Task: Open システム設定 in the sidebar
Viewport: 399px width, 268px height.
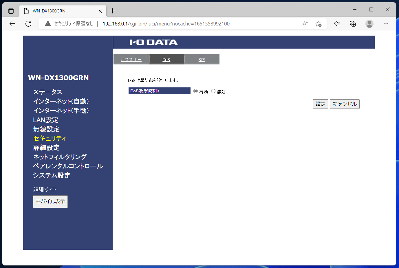Action: pos(52,175)
